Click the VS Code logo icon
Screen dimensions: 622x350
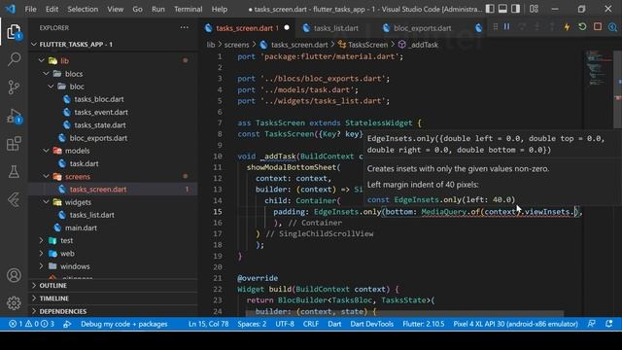[11, 9]
